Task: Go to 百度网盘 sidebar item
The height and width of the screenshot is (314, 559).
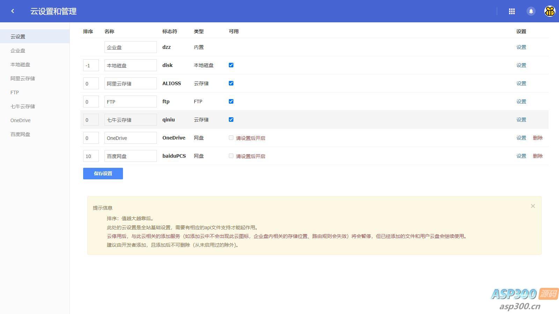Action: tap(20, 134)
